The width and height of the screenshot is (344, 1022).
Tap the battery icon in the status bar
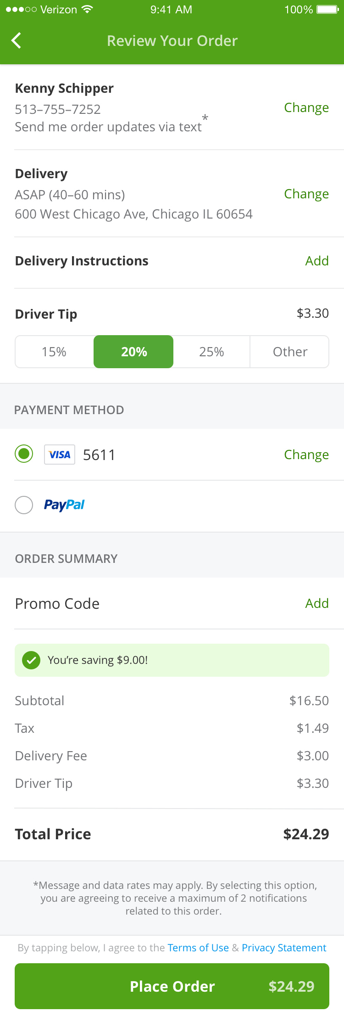pyautogui.click(x=327, y=9)
